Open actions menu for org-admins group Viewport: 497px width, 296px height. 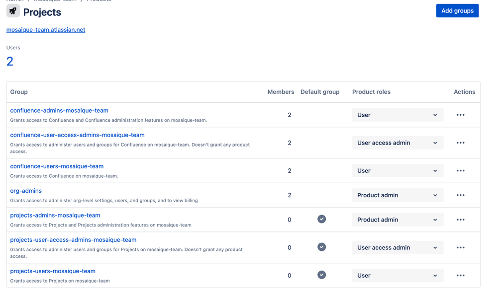(x=460, y=195)
